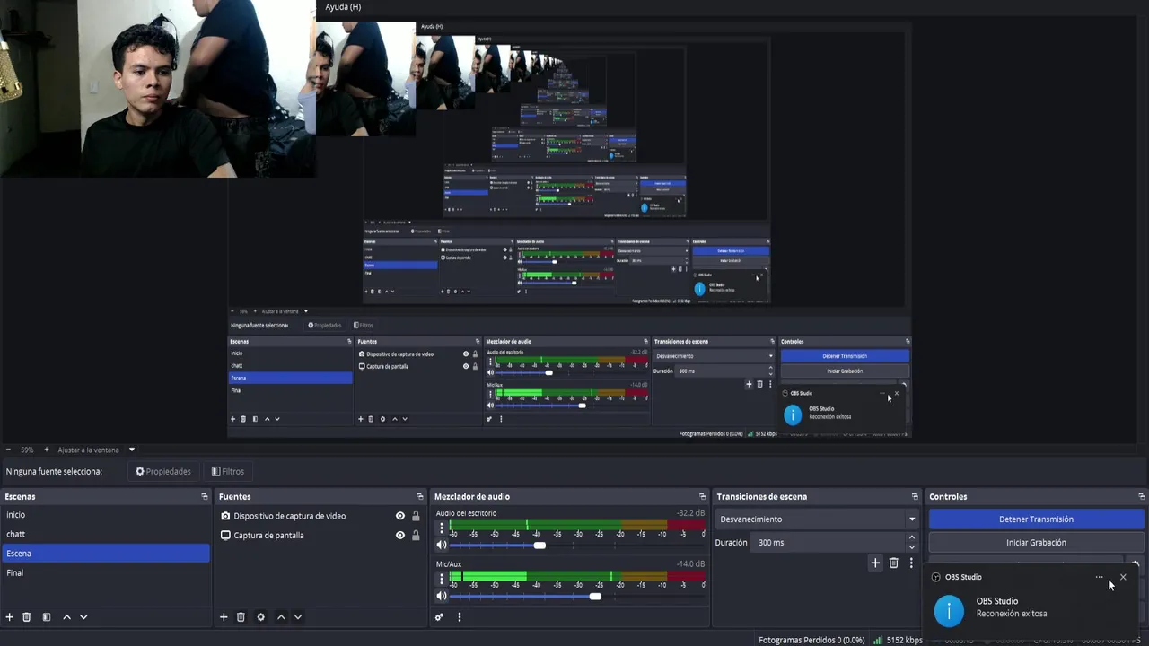Mute Audio del escritorio speaker

[441, 545]
